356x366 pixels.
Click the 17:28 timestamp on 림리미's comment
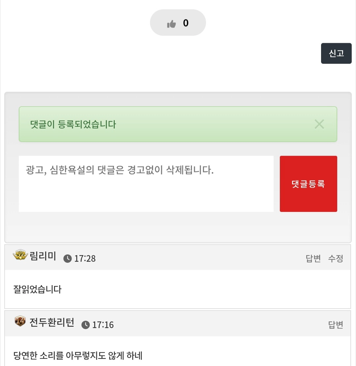click(x=85, y=258)
